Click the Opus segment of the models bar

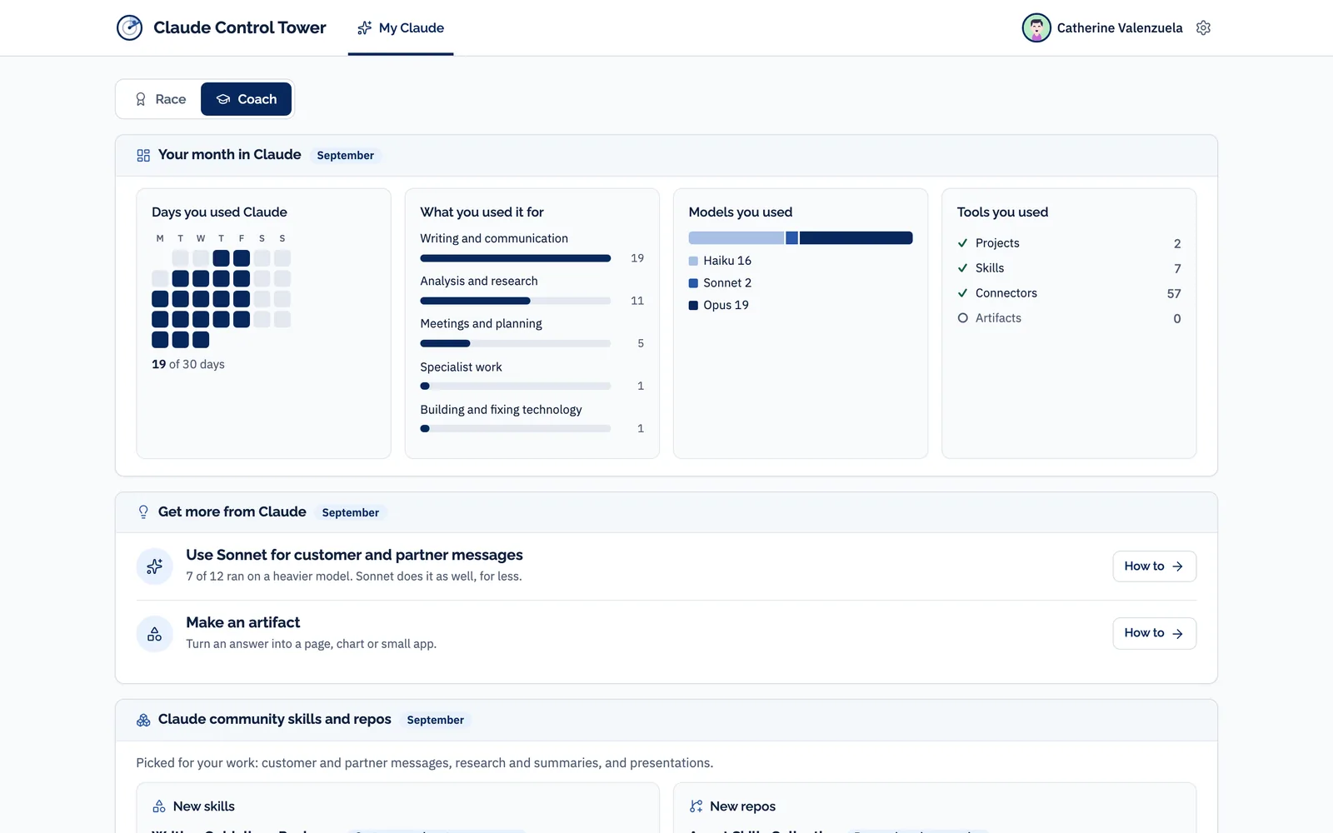[856, 238]
